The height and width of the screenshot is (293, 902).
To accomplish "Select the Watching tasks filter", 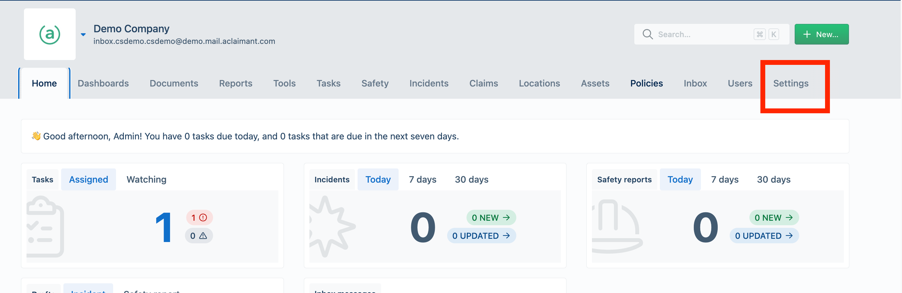I will point(146,179).
